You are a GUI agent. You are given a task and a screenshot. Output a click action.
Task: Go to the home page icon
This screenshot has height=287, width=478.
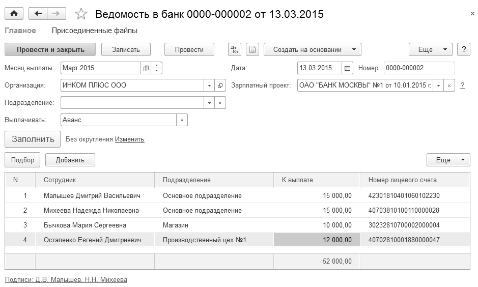click(14, 14)
